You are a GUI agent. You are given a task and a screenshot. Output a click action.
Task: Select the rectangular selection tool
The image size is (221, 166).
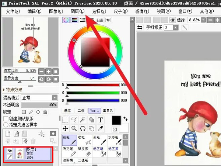click(x=65, y=120)
